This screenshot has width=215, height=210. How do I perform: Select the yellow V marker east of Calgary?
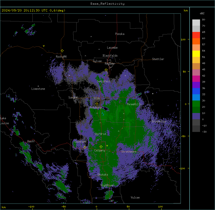tap(107, 146)
